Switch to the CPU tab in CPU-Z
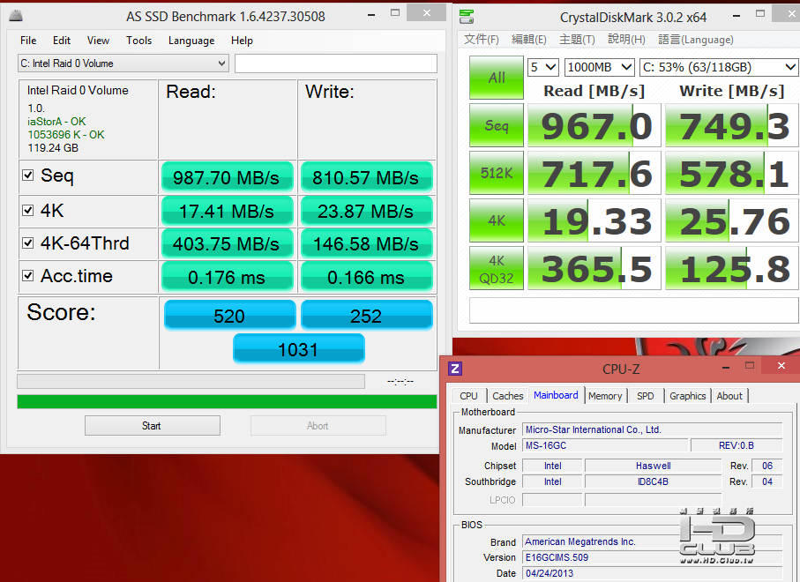The height and width of the screenshot is (582, 800). (x=468, y=396)
